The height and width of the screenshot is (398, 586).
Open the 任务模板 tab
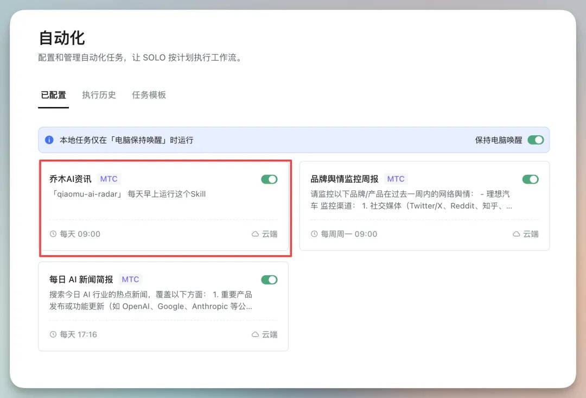(149, 95)
